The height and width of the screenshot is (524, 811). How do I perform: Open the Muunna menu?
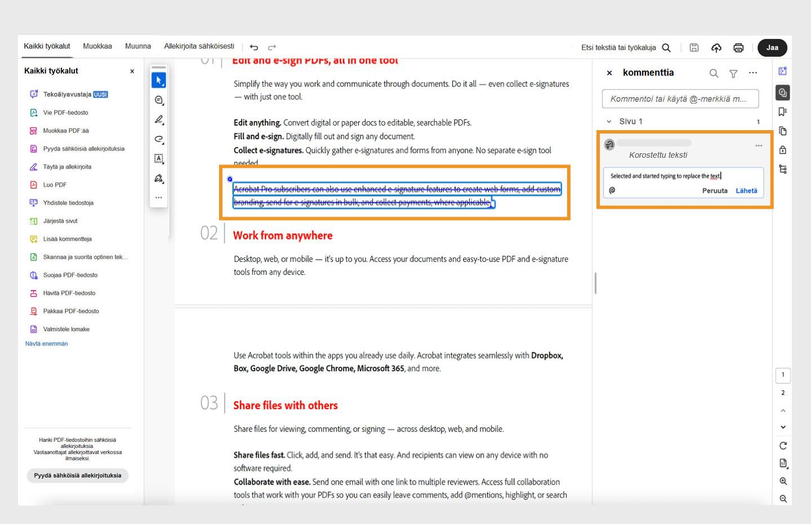click(x=138, y=46)
